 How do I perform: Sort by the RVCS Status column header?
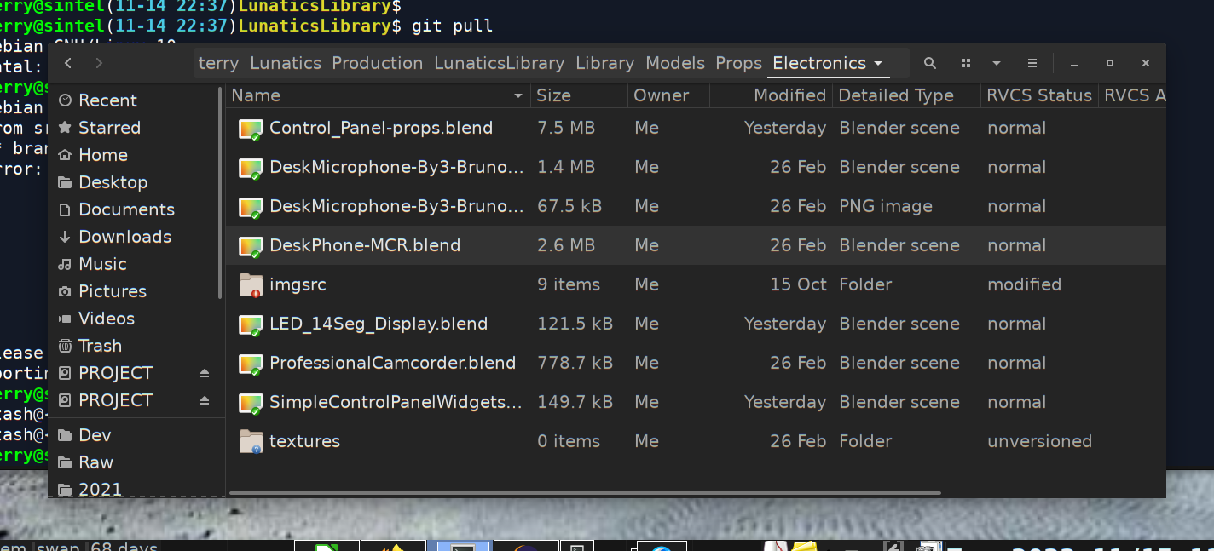click(1038, 95)
